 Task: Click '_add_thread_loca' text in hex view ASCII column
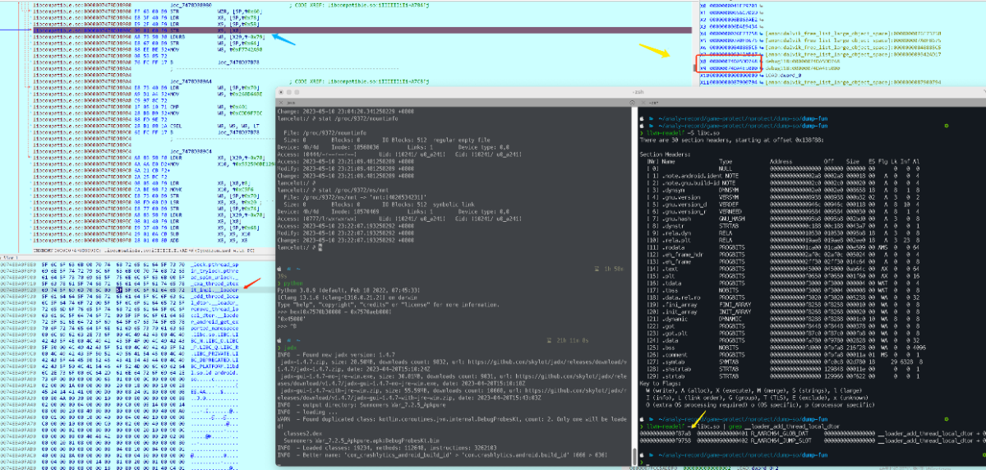point(214,297)
